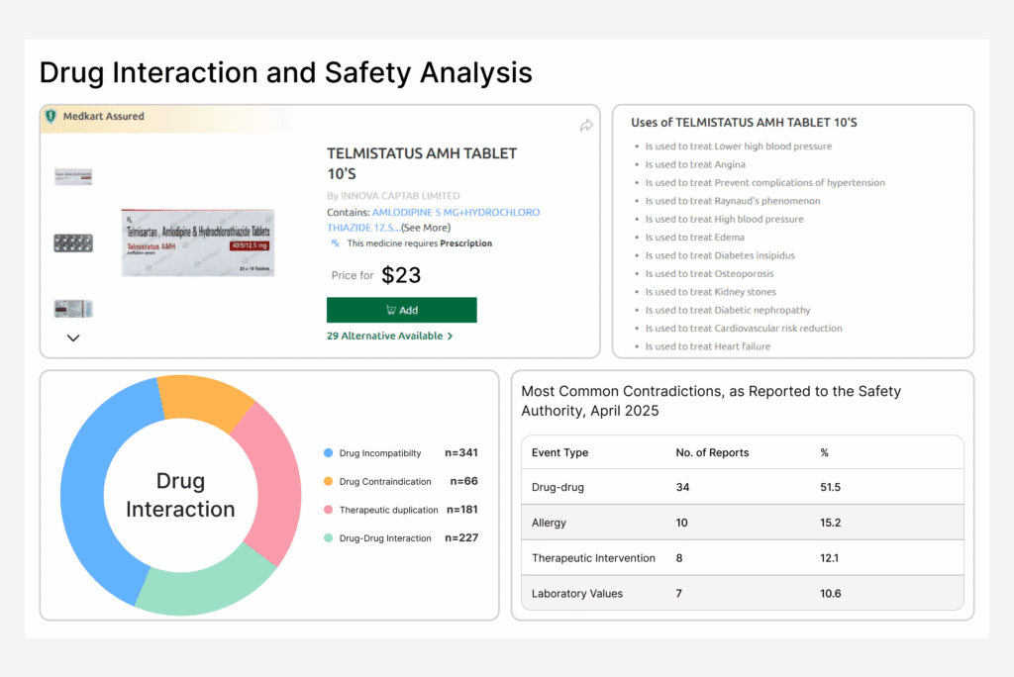Screen dimensions: 1014x677
Task: Click the orange Drug Contraindication legend dot
Action: point(328,481)
